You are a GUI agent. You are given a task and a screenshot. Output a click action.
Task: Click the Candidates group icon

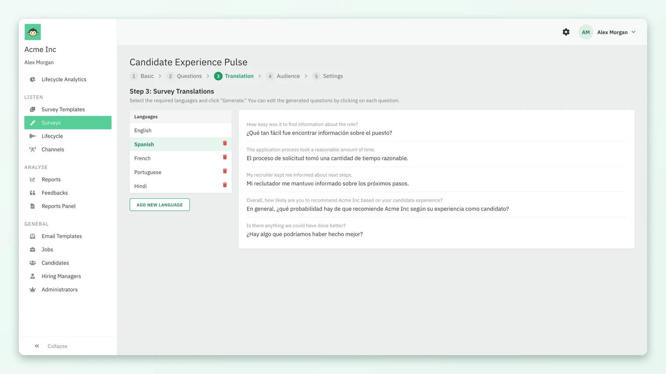click(32, 263)
